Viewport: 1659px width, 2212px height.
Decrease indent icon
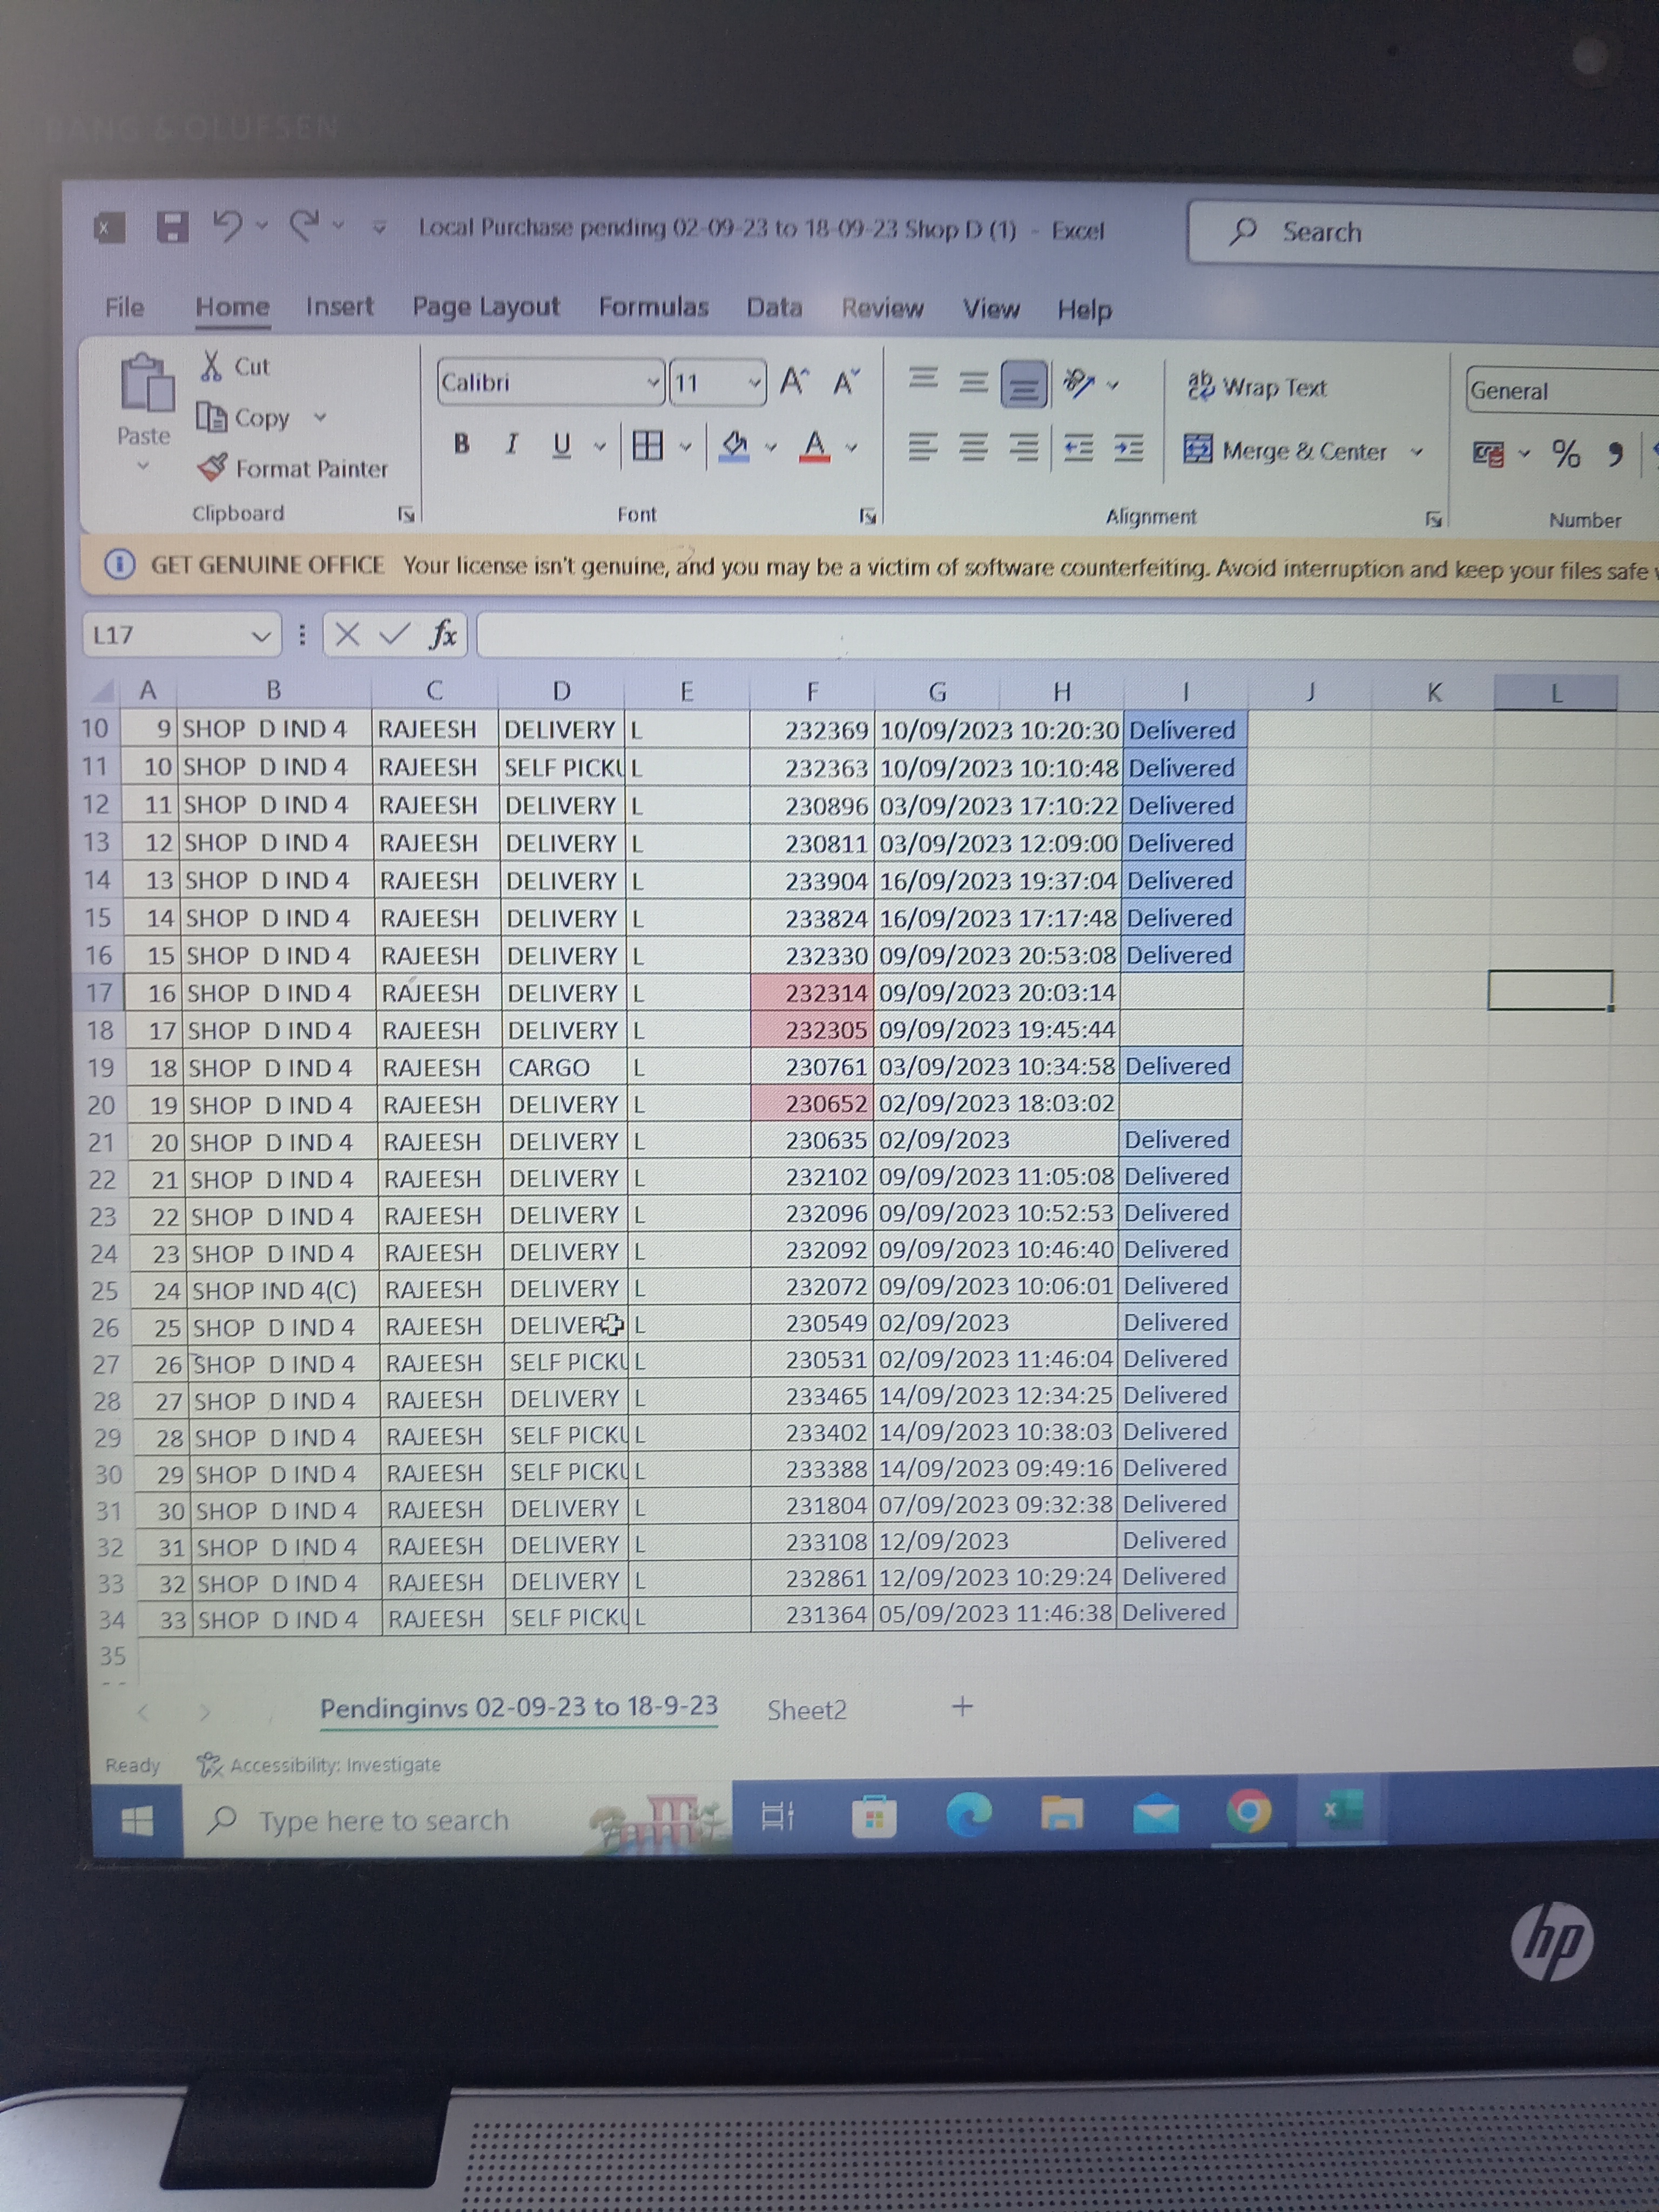[1078, 449]
